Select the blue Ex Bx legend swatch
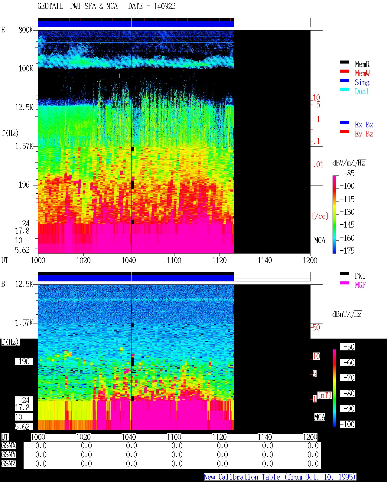Image resolution: width=387 pixels, height=482 pixels. pos(345,123)
